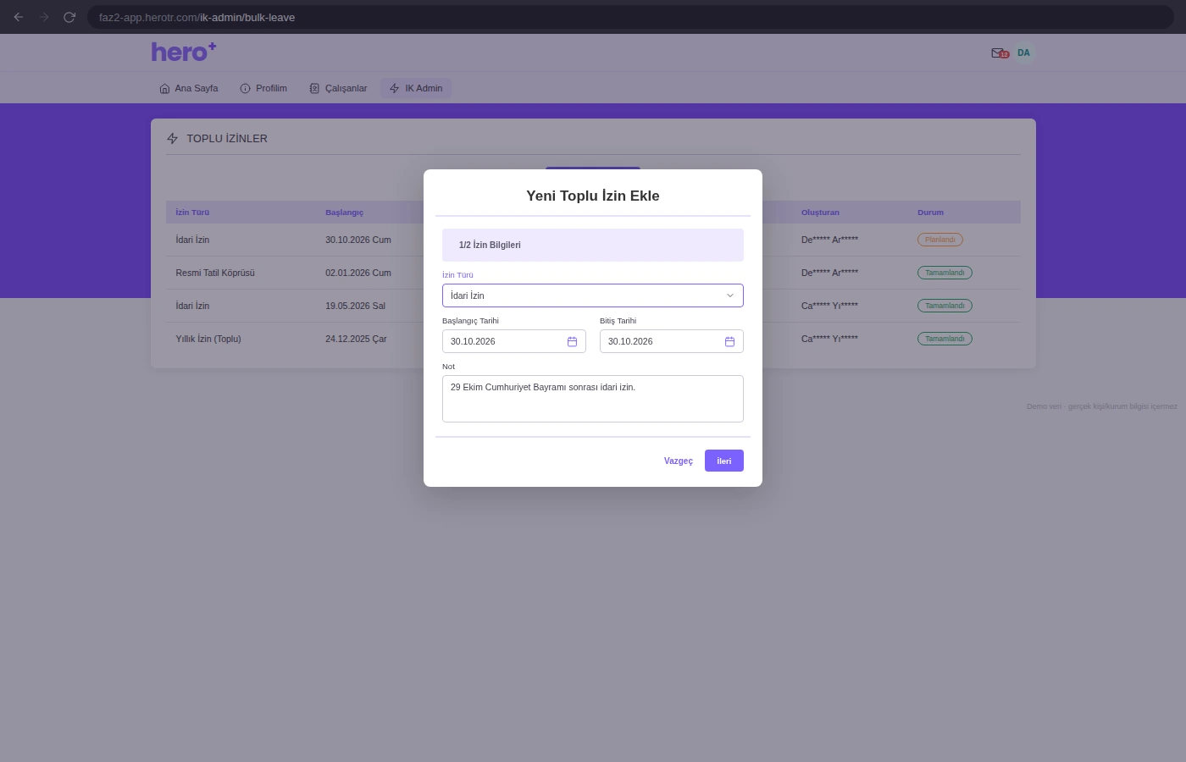Click the Oluşturan column header
Viewport: 1186px width, 762px height.
click(820, 213)
